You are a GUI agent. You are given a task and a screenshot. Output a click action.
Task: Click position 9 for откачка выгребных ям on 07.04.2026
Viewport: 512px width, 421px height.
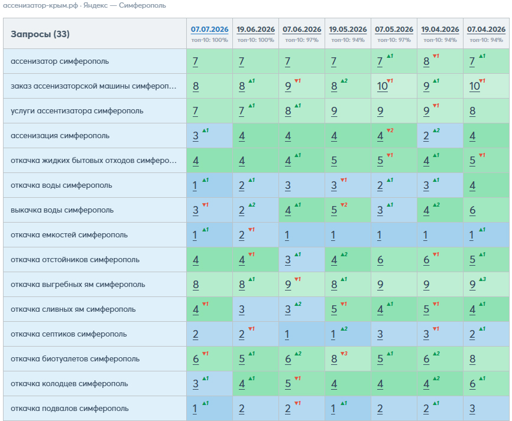tap(472, 285)
